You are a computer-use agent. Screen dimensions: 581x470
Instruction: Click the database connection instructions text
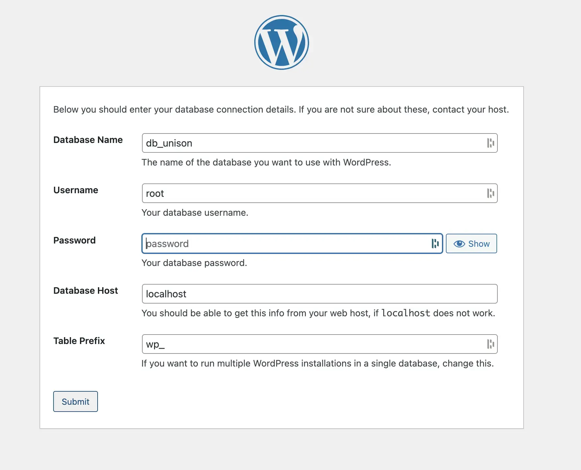click(x=281, y=109)
